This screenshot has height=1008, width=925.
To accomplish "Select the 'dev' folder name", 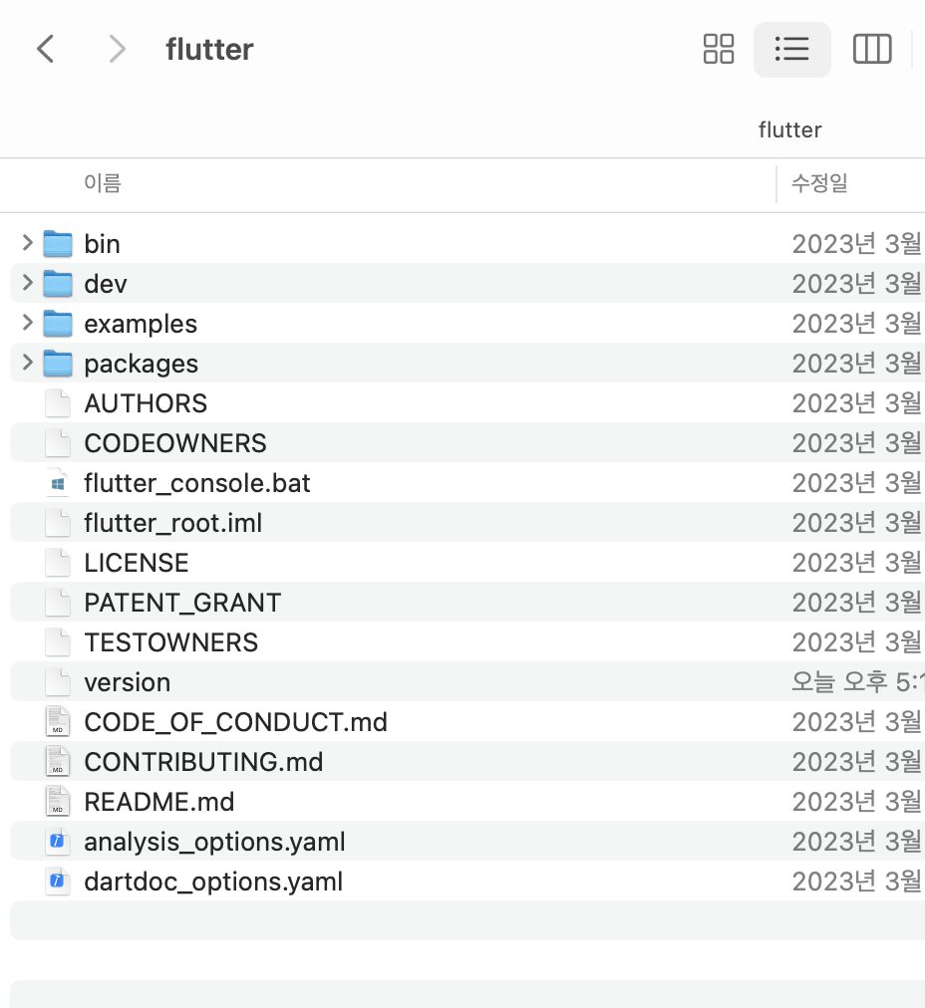I will 106,284.
